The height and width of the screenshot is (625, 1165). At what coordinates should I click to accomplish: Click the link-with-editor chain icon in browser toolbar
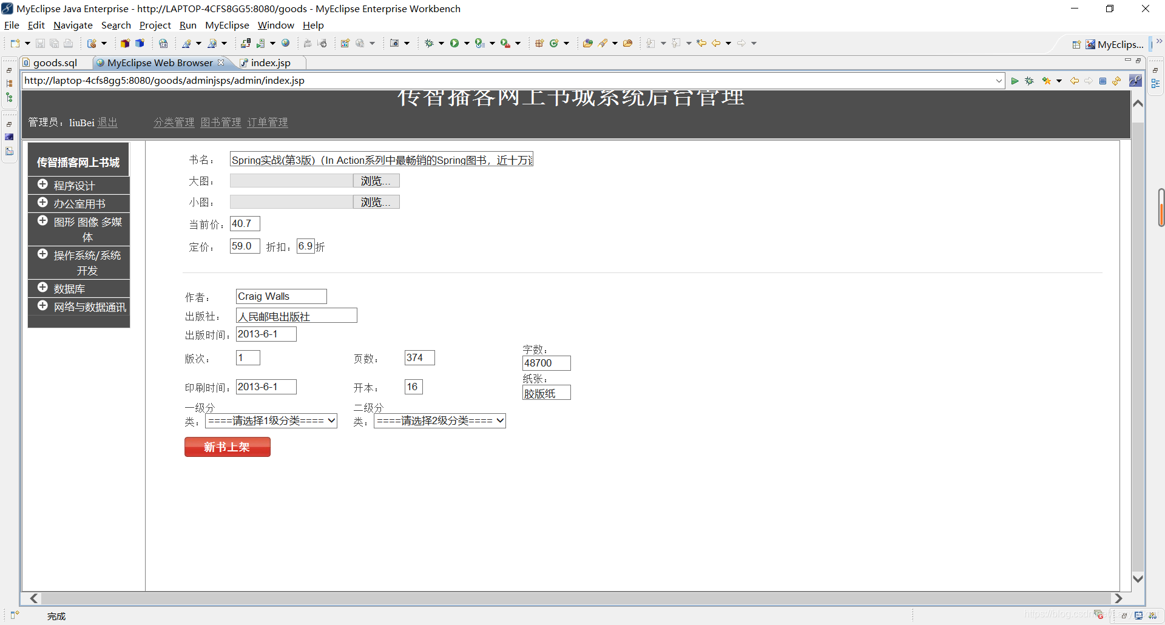[1135, 81]
